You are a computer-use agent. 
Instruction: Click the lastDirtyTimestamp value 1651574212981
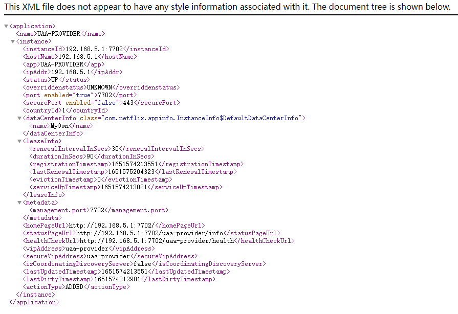[117, 279]
